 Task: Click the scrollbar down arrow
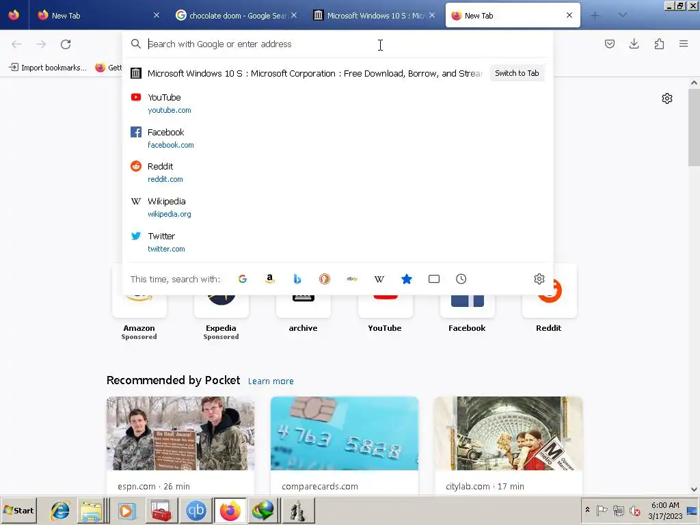[x=694, y=489]
